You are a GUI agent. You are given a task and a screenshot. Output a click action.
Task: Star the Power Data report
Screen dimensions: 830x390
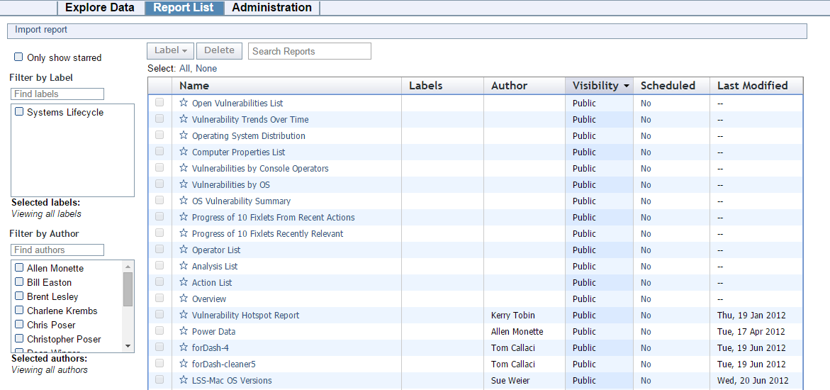[184, 330]
